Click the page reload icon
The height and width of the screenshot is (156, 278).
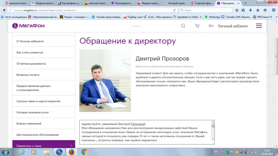(x=175, y=10)
